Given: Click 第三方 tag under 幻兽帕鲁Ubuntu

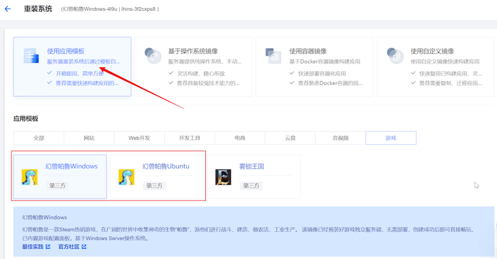Looking at the screenshot, I should click(154, 186).
